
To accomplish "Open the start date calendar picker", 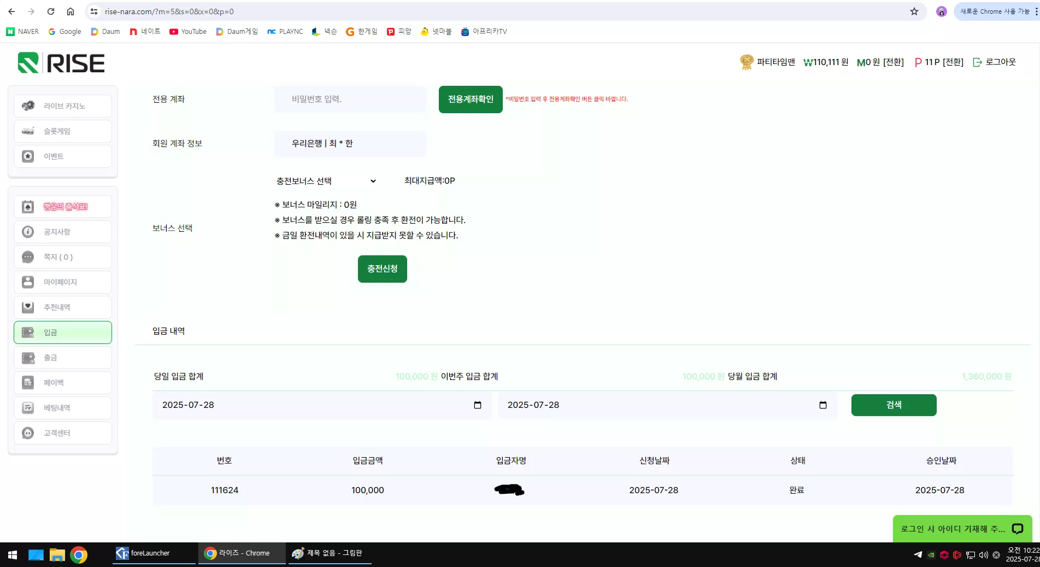I will (478, 405).
